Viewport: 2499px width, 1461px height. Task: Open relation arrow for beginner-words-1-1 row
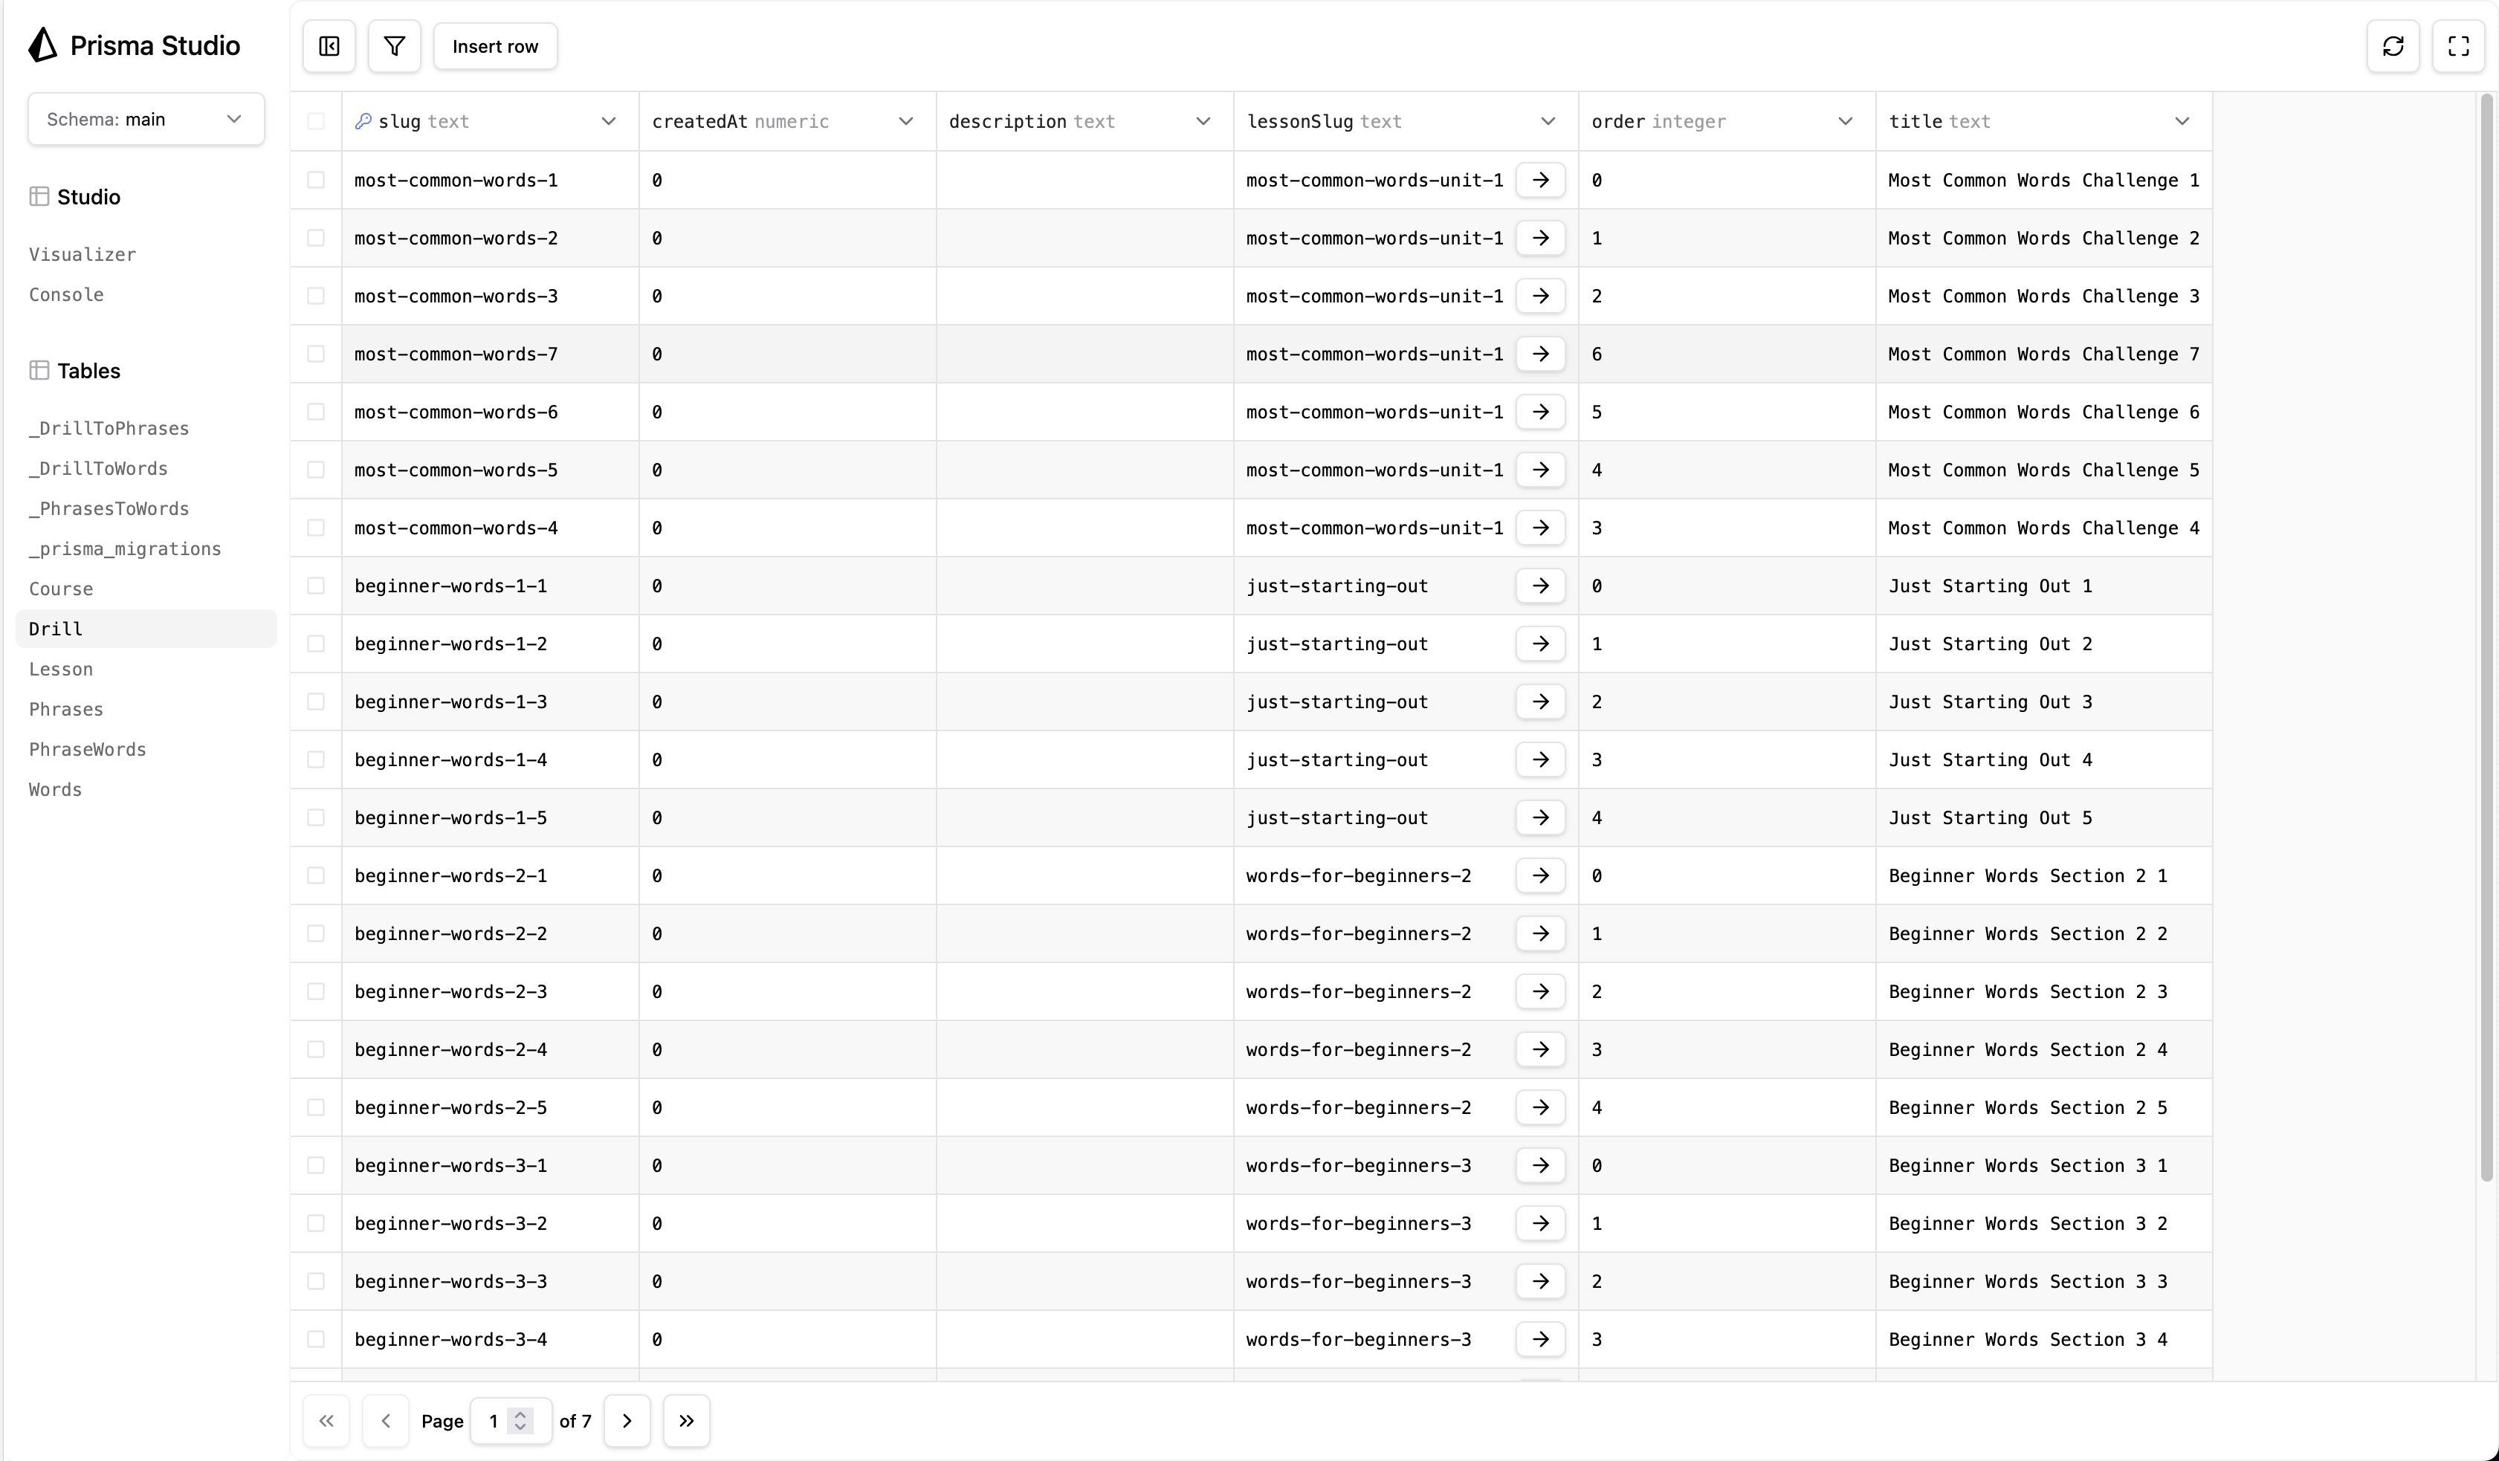(1540, 586)
